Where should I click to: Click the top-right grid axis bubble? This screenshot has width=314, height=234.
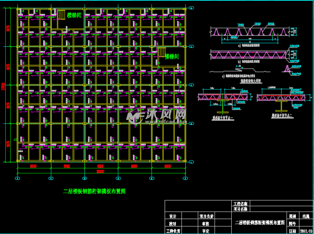tap(191, 7)
